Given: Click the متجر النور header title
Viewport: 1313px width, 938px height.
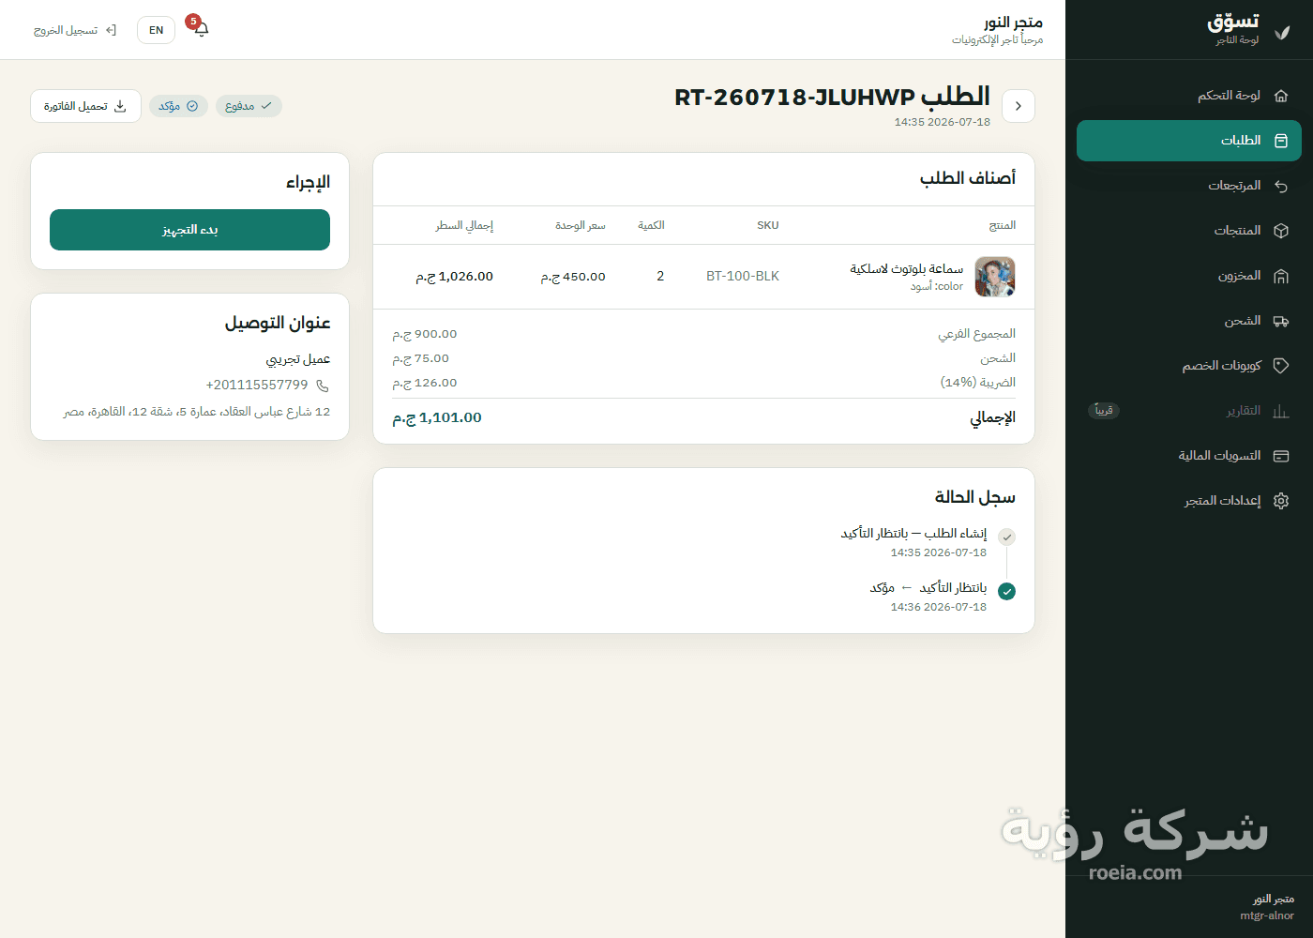Looking at the screenshot, I should pyautogui.click(x=1013, y=22).
